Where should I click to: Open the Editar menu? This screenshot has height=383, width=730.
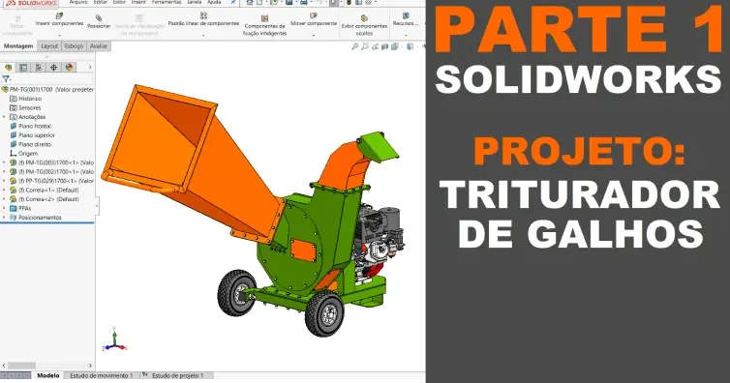tap(100, 2)
